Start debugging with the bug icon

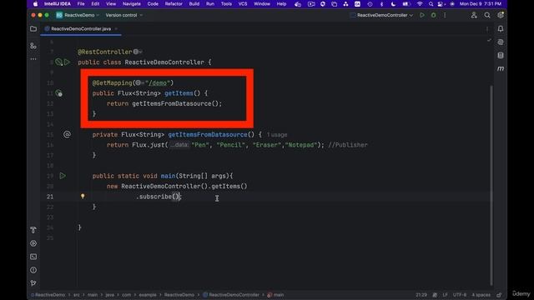click(434, 15)
